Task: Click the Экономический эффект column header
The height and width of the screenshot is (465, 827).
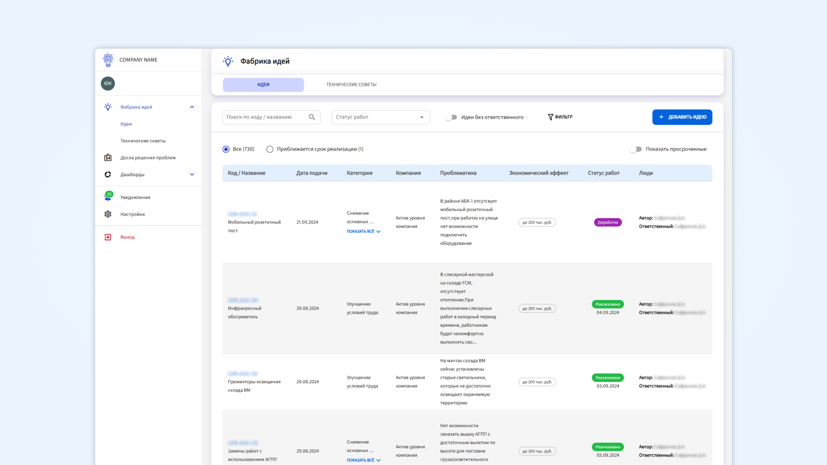Action: tap(539, 173)
